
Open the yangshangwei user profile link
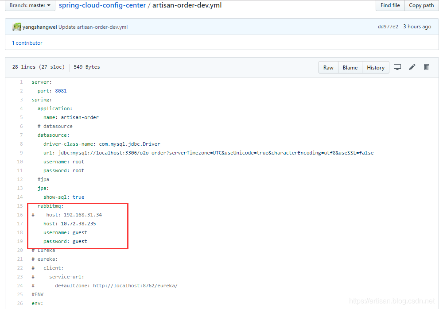(x=40, y=27)
